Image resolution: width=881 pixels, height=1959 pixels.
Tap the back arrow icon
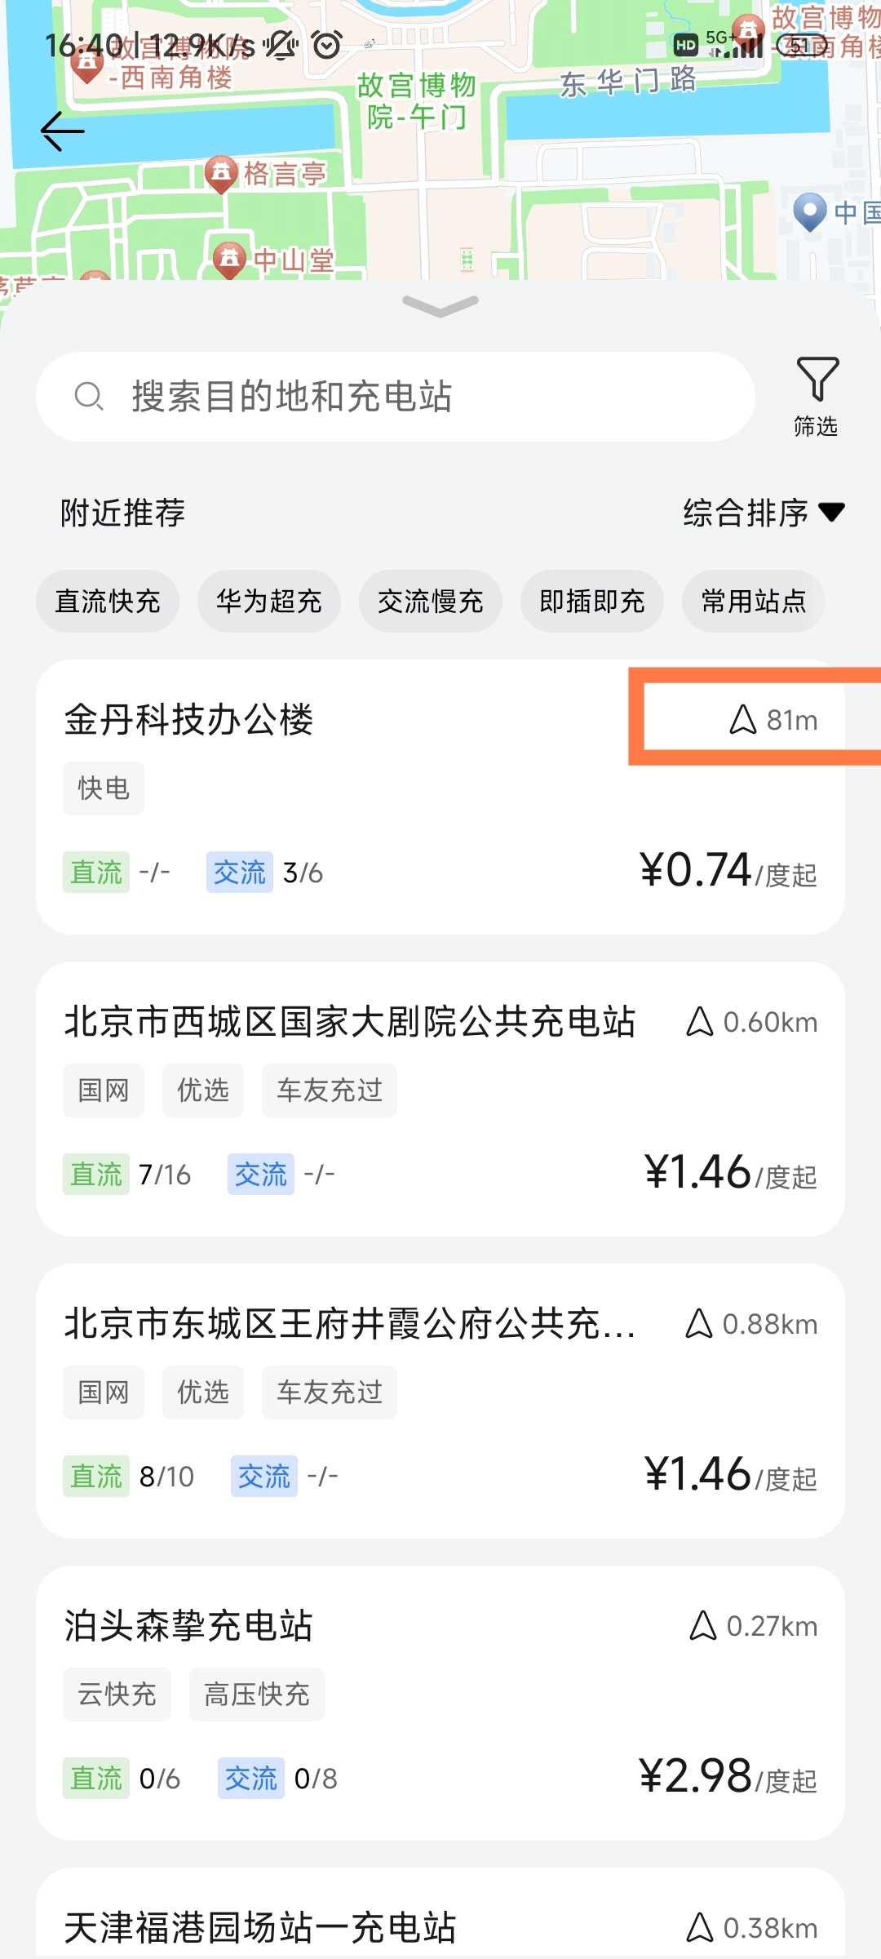62,131
